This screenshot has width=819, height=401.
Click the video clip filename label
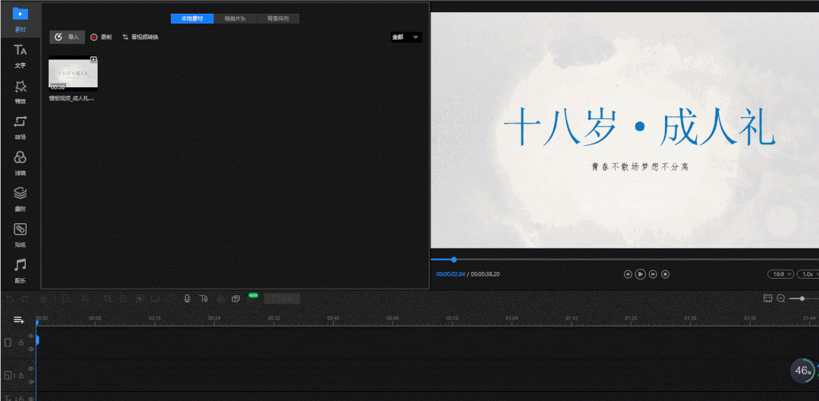pos(71,98)
